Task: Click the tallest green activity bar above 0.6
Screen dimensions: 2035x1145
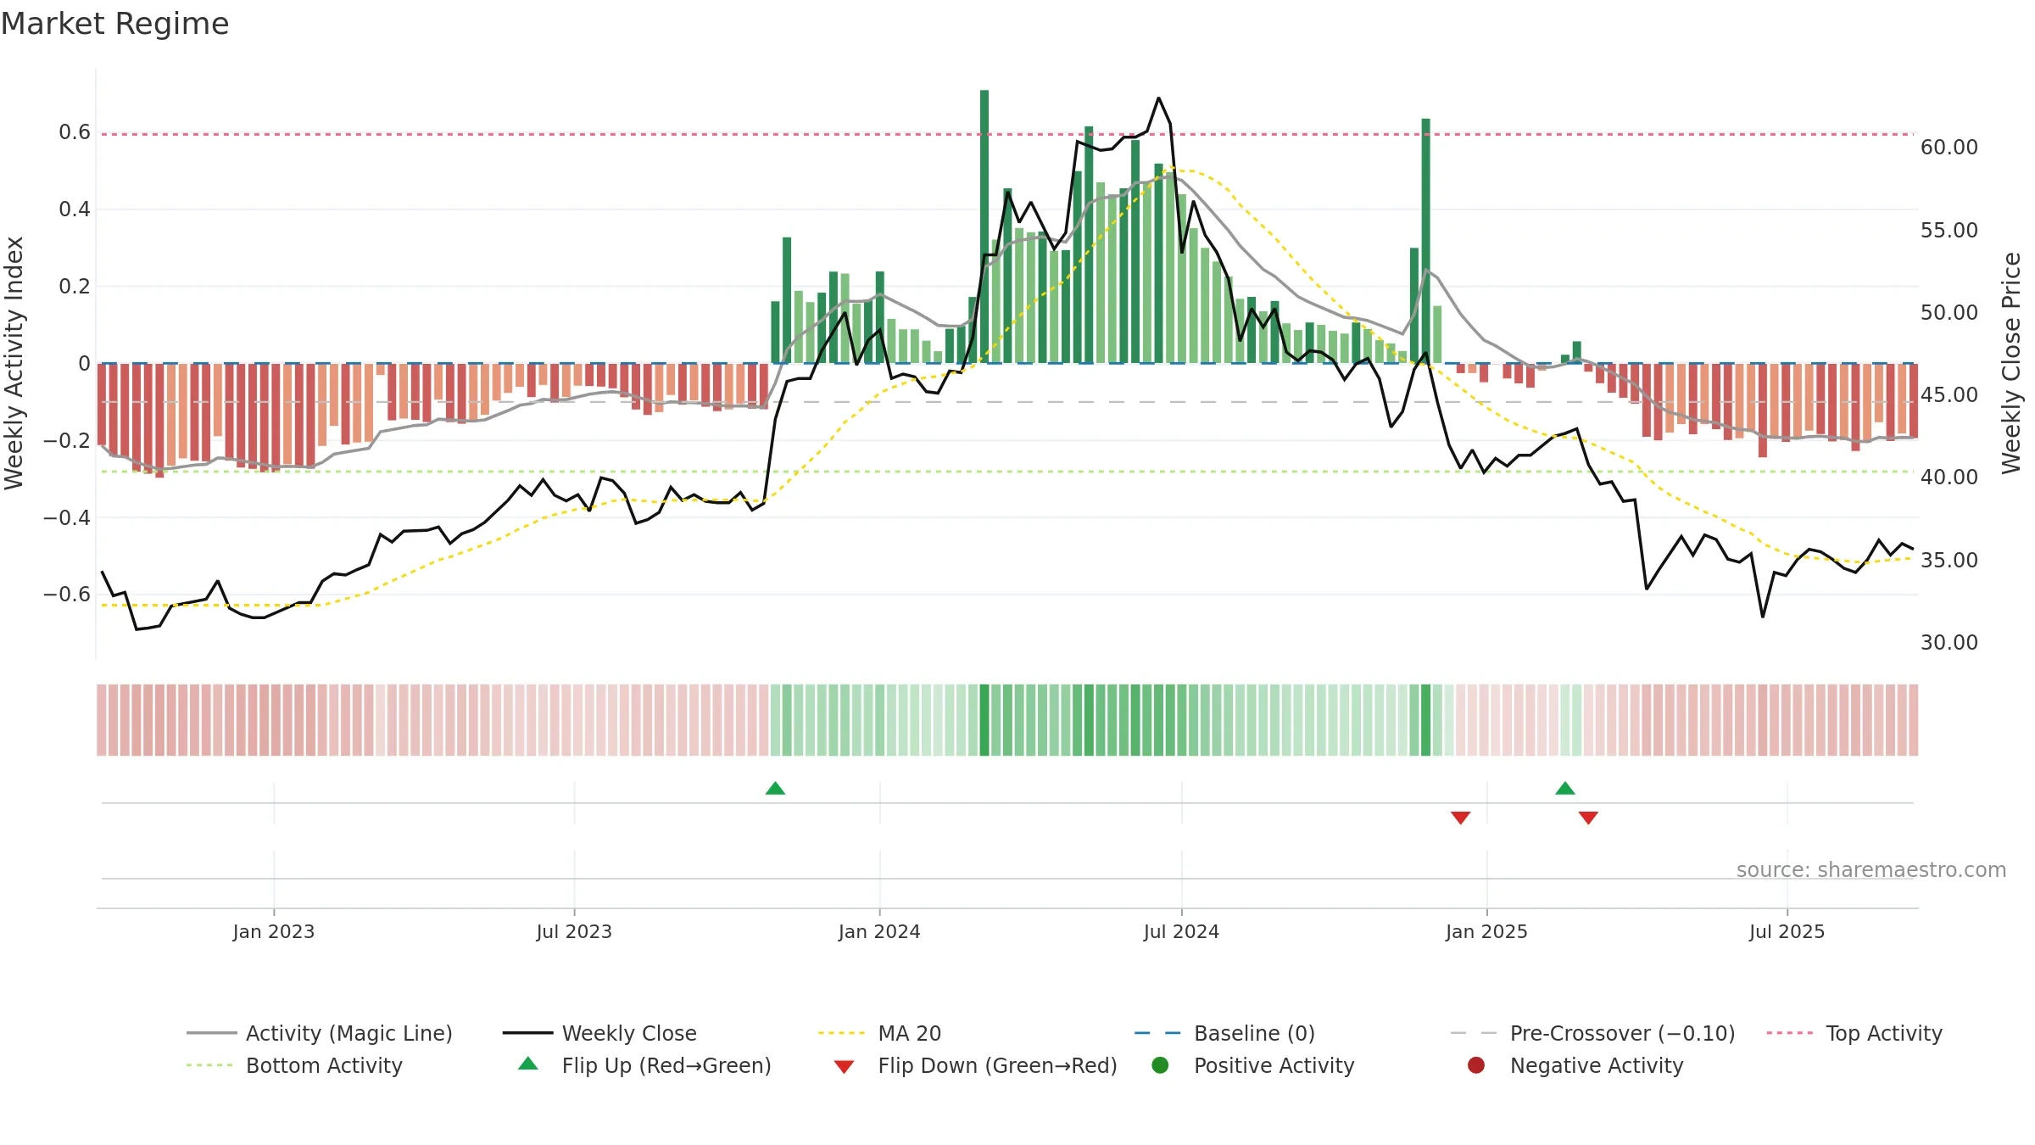Action: [984, 226]
